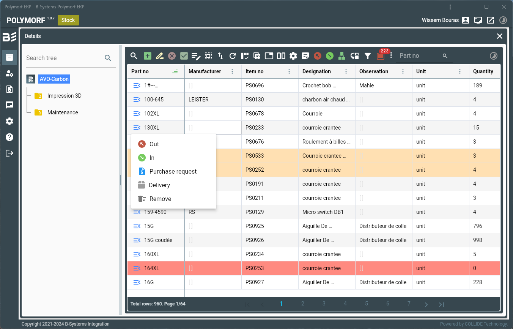This screenshot has width=513, height=329.
Task: Open the Designation column three-dot menu
Action: pos(346,71)
